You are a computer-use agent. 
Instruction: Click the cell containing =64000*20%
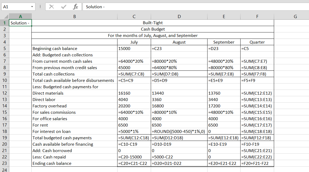coord(134,61)
